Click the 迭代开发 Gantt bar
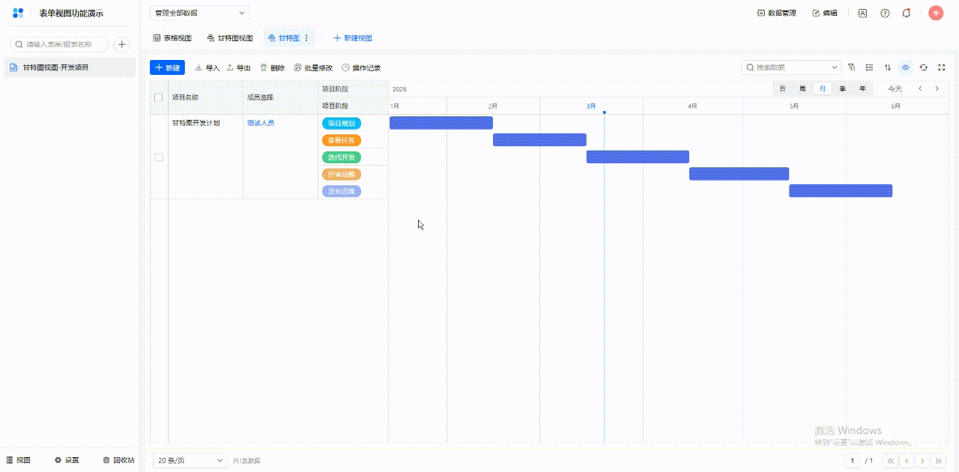The width and height of the screenshot is (959, 472). [x=637, y=157]
